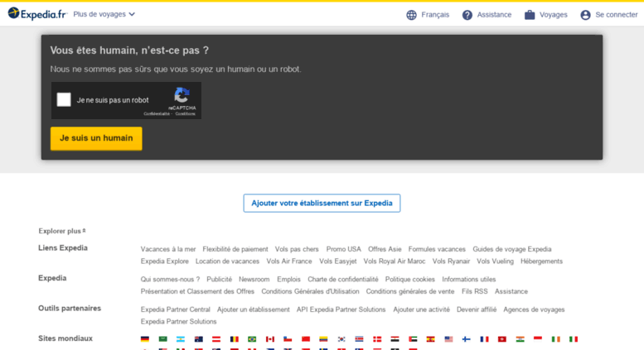Open 'Offres Asie' link

click(385, 249)
